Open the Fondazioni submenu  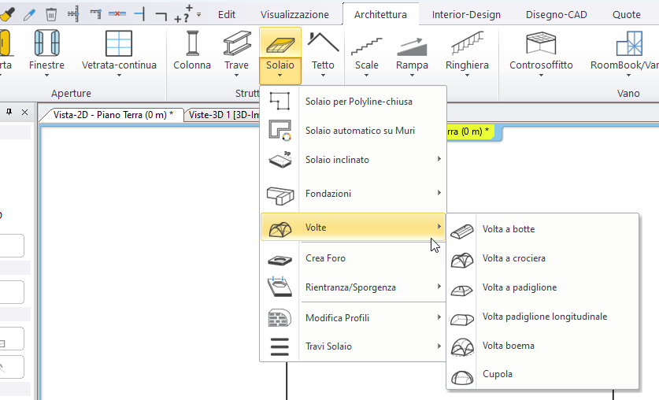pyautogui.click(x=353, y=193)
